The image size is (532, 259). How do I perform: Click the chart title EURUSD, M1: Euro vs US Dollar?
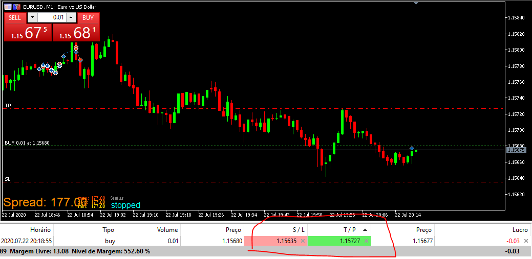pos(59,7)
